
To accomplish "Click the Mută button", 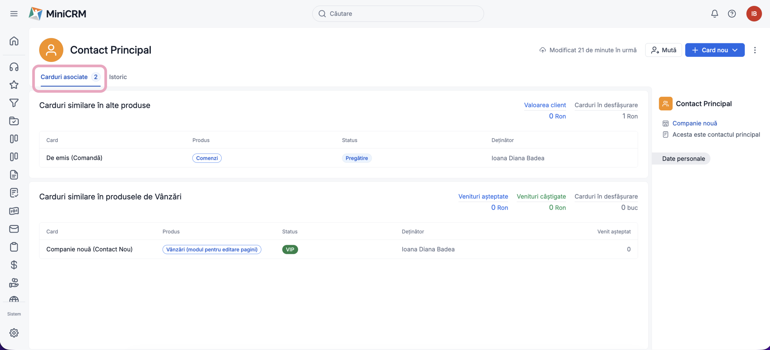I will pos(663,50).
